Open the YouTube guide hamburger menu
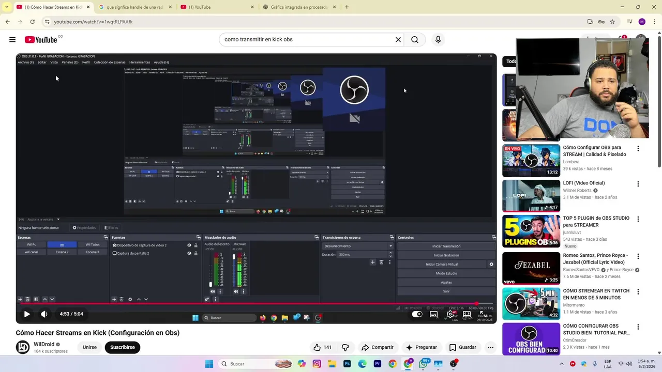The width and height of the screenshot is (662, 372). point(12,40)
